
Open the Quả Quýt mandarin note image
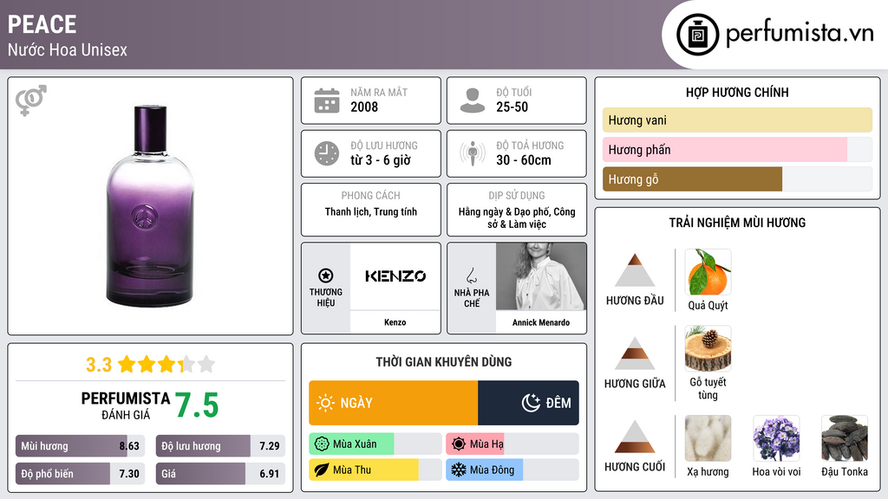(708, 272)
